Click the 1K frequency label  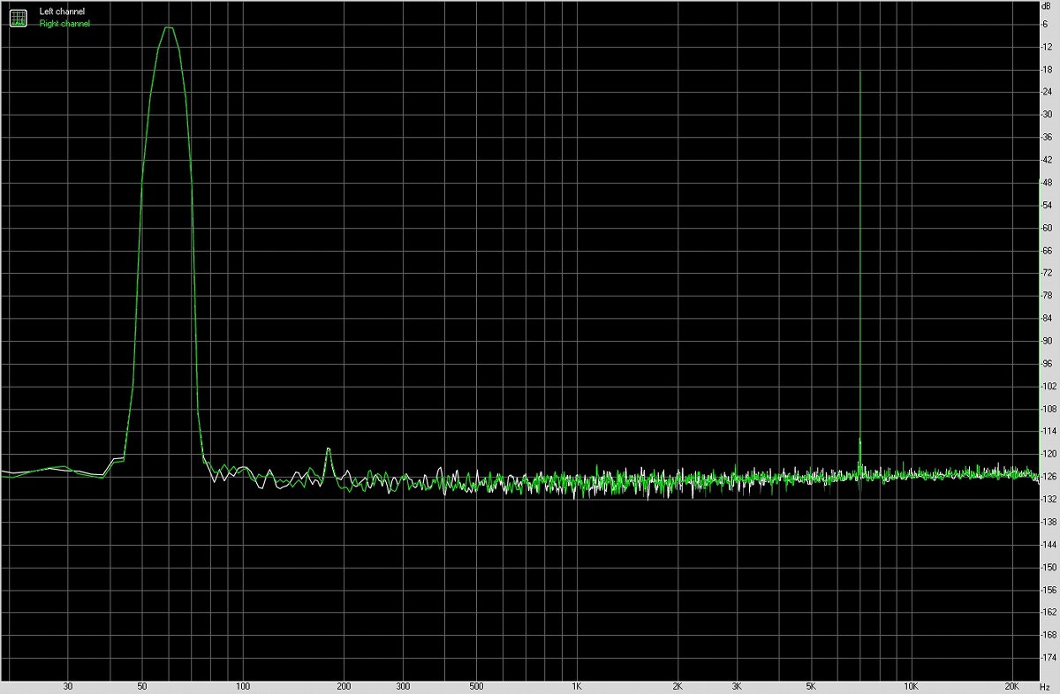pos(577,686)
